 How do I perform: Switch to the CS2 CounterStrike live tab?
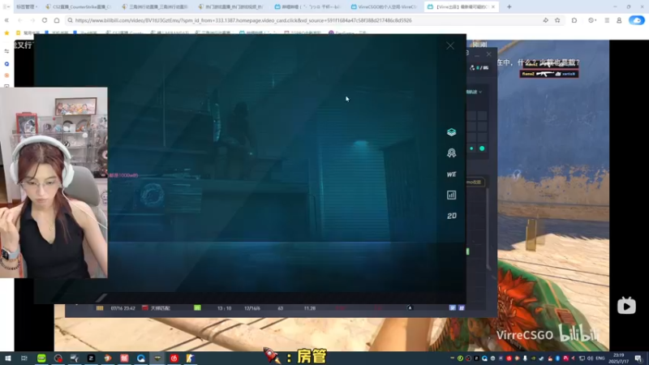pos(79,6)
